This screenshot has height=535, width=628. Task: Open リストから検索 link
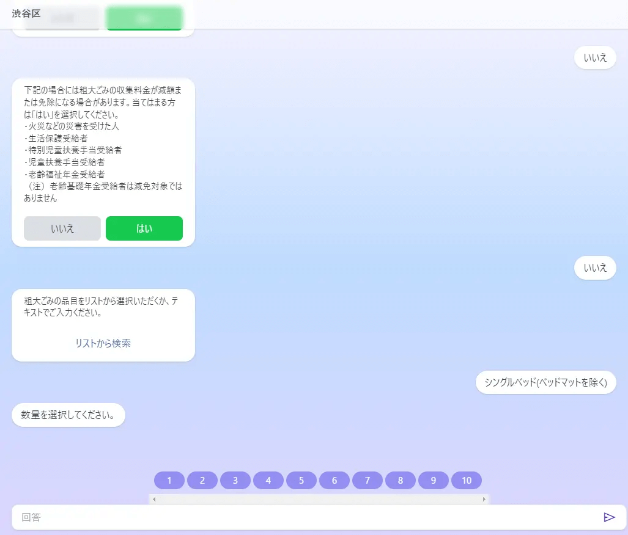coord(103,343)
